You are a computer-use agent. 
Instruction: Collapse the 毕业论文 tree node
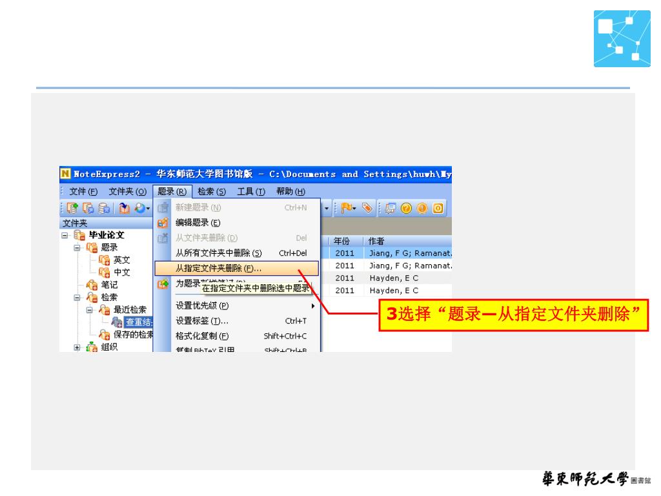coord(65,235)
